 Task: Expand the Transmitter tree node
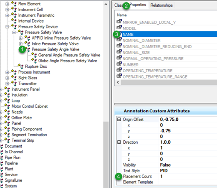coord(7,84)
